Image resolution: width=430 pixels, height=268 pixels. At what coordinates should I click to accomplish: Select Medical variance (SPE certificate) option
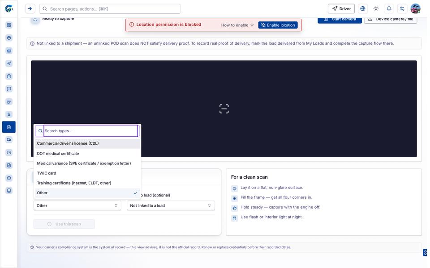click(x=87, y=163)
